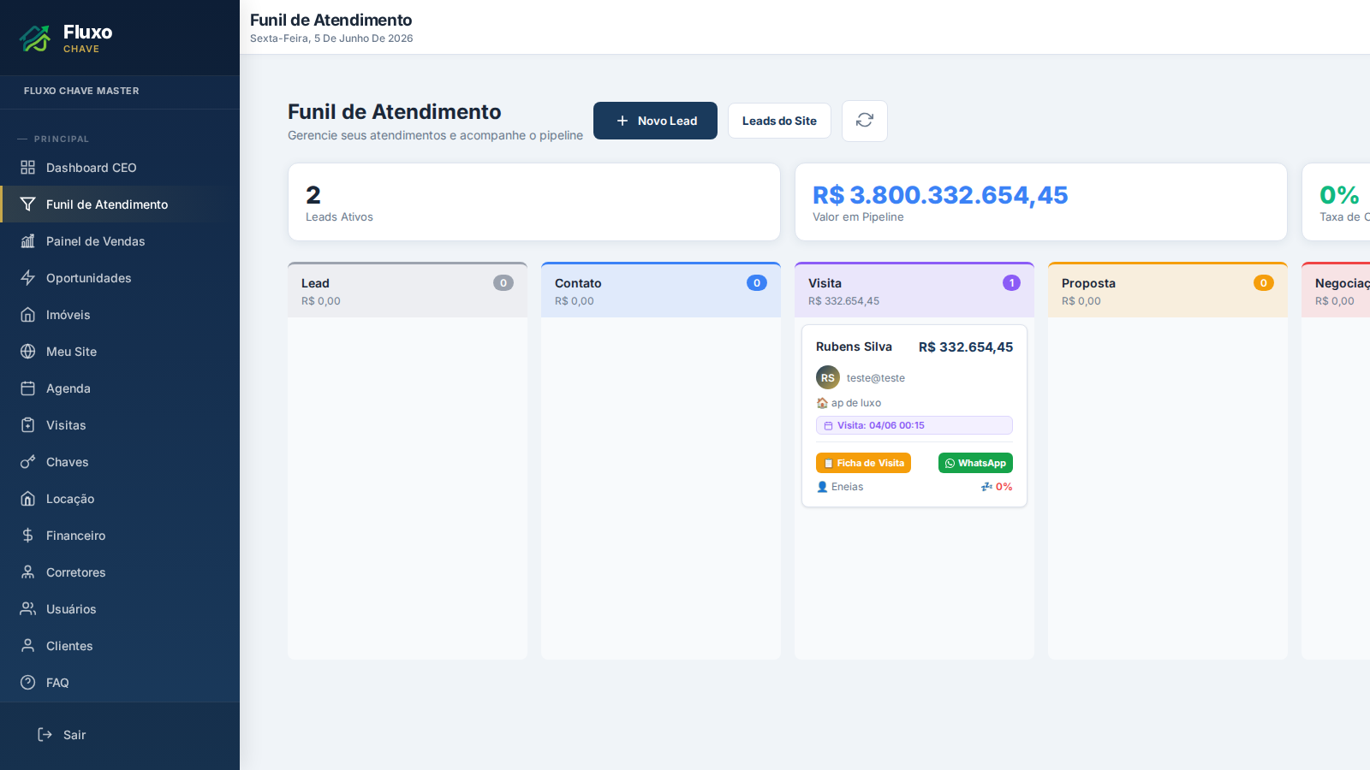1370x770 pixels.
Task: Click the Sair logout arrow icon
Action: [x=45, y=735]
